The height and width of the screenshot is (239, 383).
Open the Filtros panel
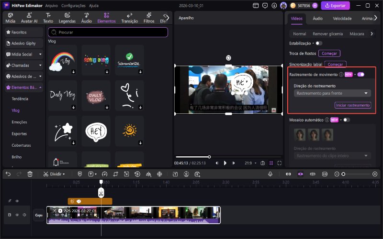(x=149, y=18)
